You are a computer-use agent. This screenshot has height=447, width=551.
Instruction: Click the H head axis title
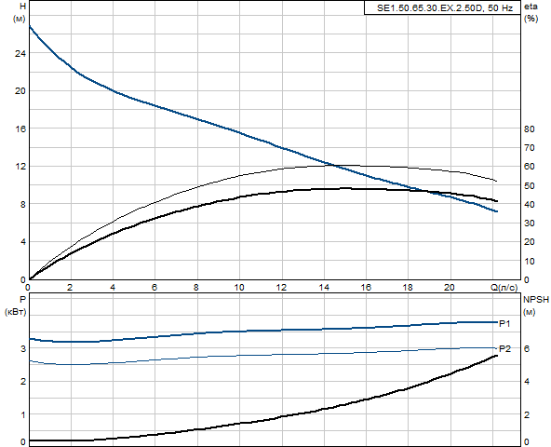point(23,7)
